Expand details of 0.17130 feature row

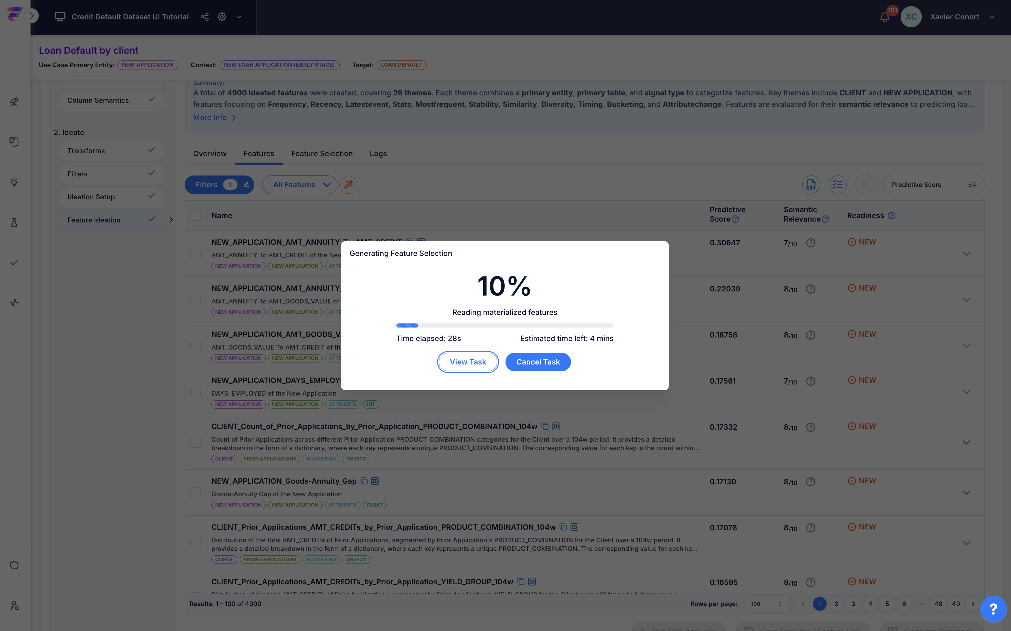pyautogui.click(x=966, y=493)
